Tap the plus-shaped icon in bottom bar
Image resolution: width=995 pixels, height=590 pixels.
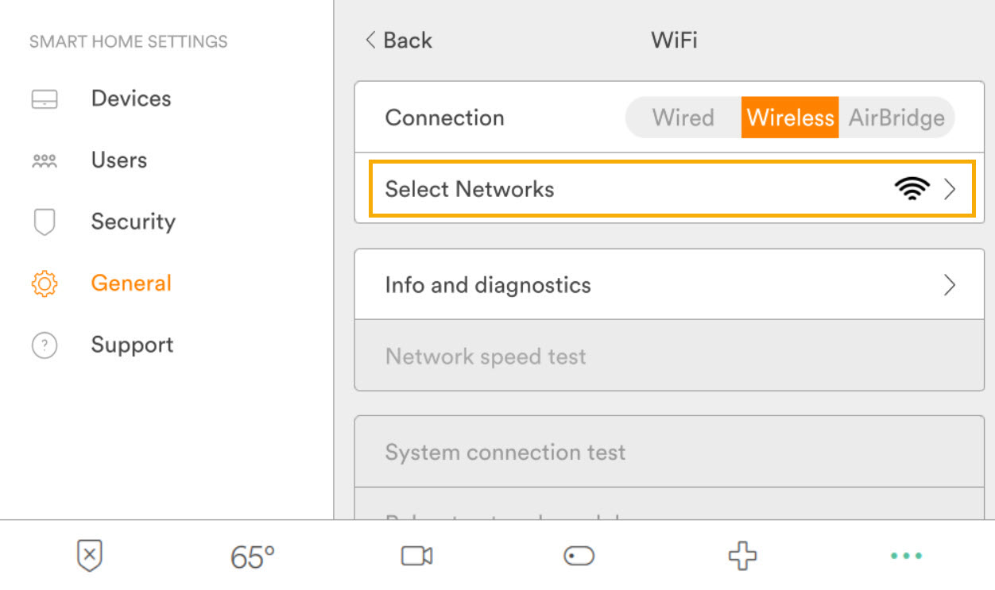742,556
